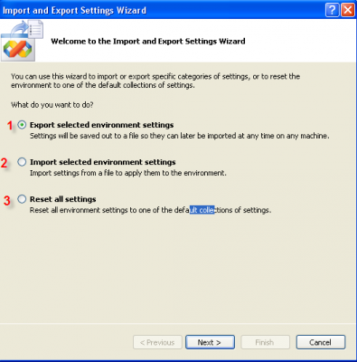Click the 'Reset all environment settings' description
The image size is (357, 362).
pyautogui.click(x=150, y=210)
